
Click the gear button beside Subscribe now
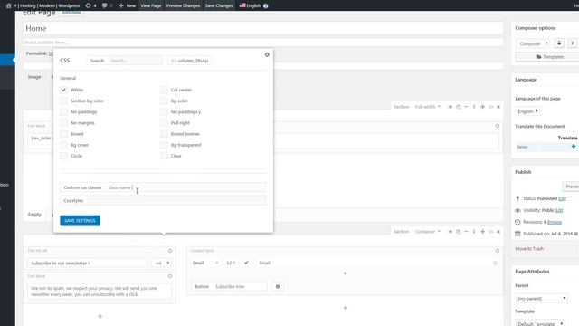pyautogui.click(x=278, y=286)
